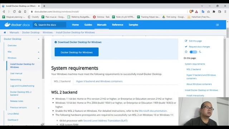Viewport: 229px width, 129px height.
Task: Click the Docker Desktop breadcrumb link
Action: [31, 33]
